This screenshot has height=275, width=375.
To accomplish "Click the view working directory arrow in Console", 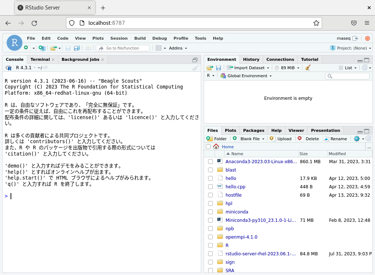I will click(46, 68).
